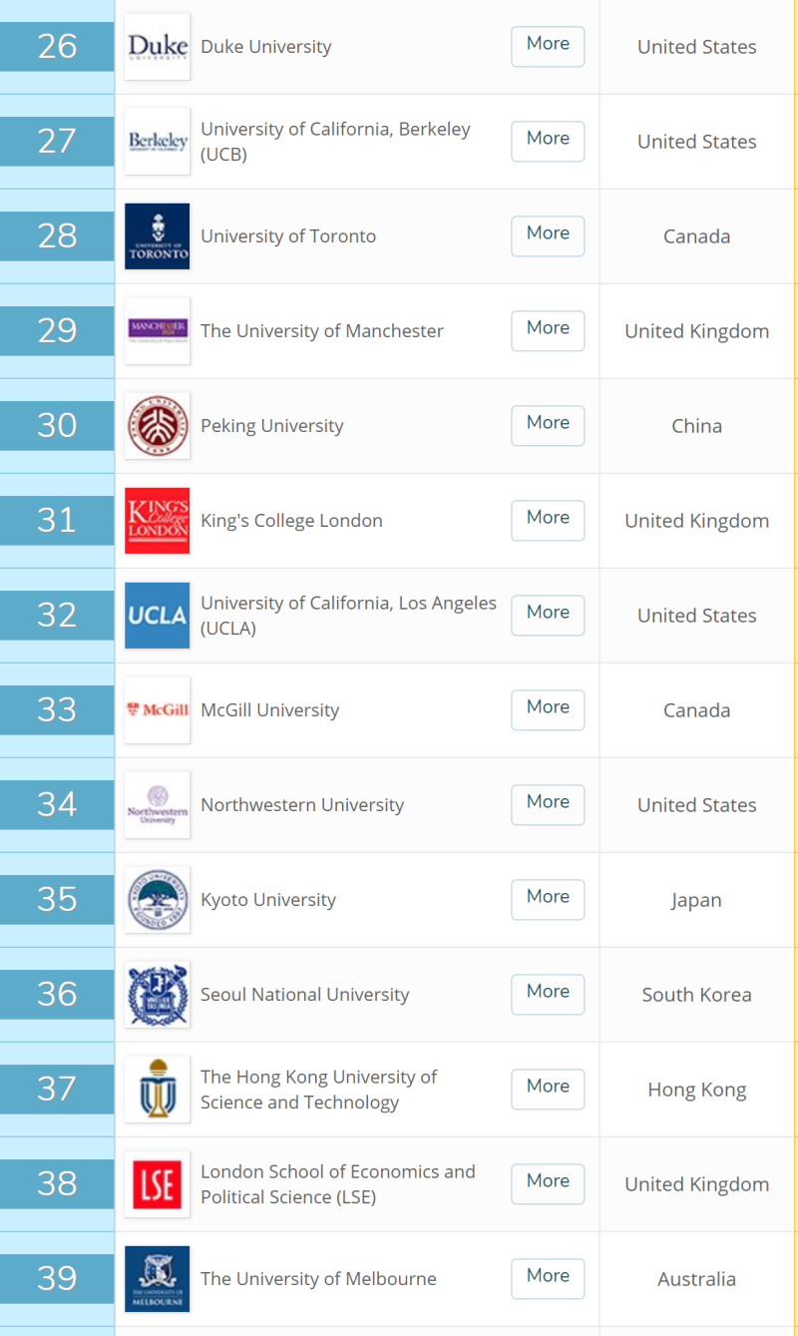Viewport: 798px width, 1336px height.
Task: Click the Kyoto University seal logo
Action: click(x=157, y=900)
